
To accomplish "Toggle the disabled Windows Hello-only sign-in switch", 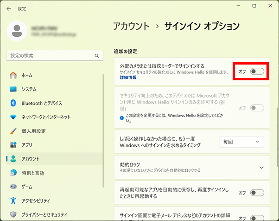I will pyautogui.click(x=257, y=108).
